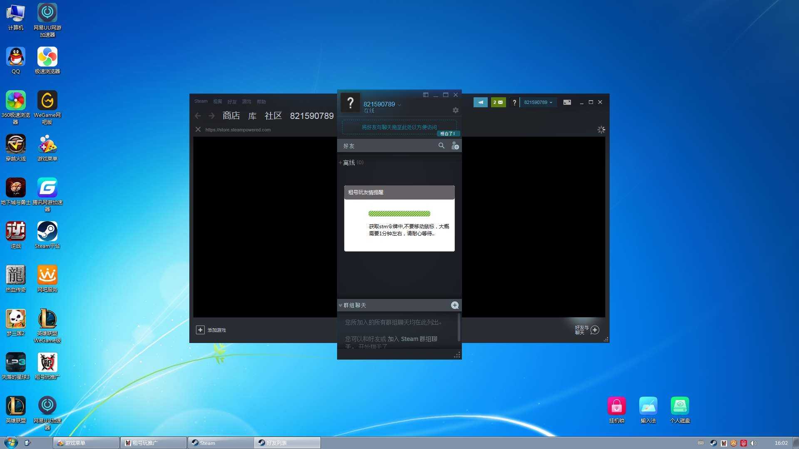
Task: Open 好友与聊天 button in Steam window
Action: tap(587, 330)
